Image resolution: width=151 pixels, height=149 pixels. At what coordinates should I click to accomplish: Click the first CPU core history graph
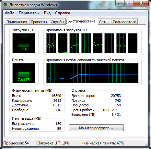coord(51,43)
